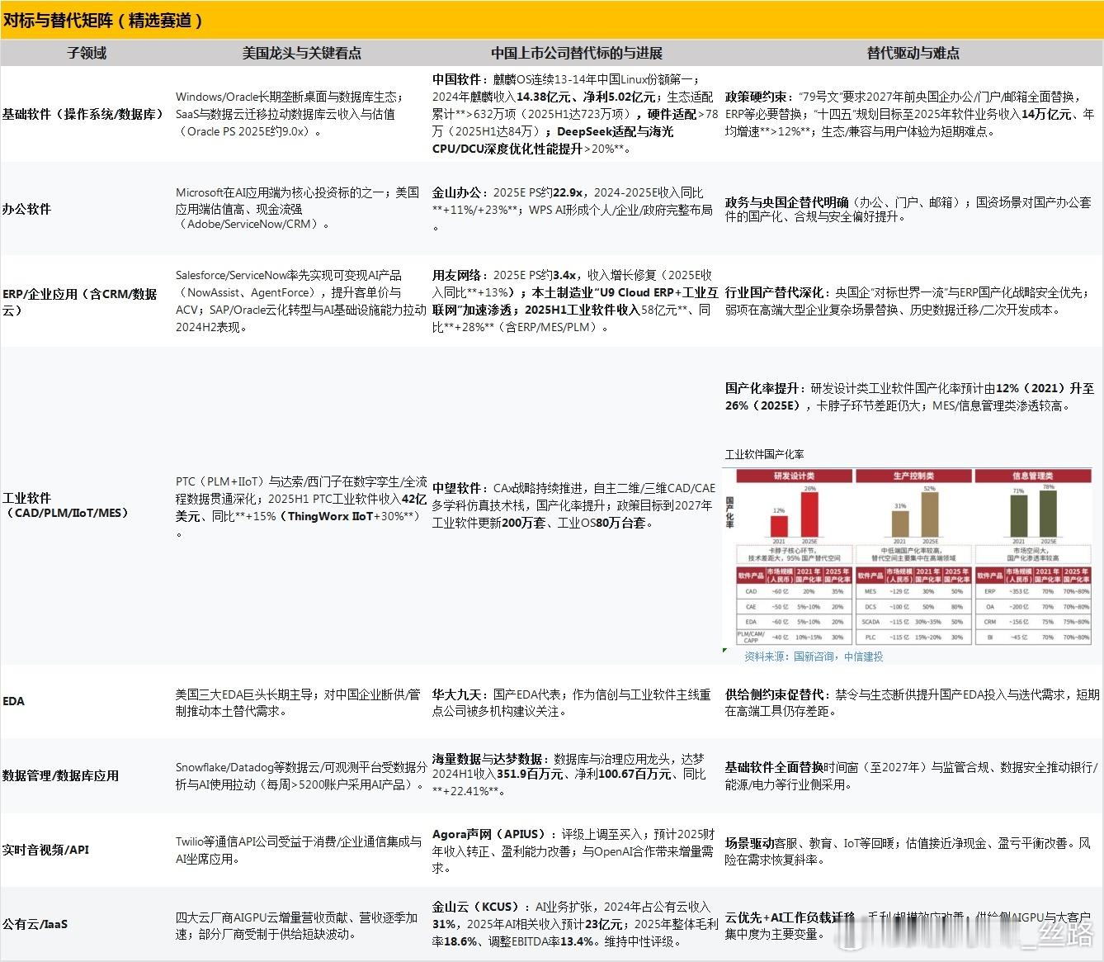Click the 工业软件国产化率 chart caption
The height and width of the screenshot is (962, 1104).
click(x=765, y=454)
